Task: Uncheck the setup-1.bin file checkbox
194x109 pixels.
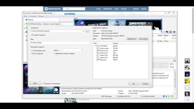Action: (x=97, y=55)
